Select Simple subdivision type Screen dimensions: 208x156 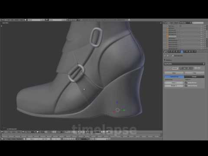coord(194,77)
